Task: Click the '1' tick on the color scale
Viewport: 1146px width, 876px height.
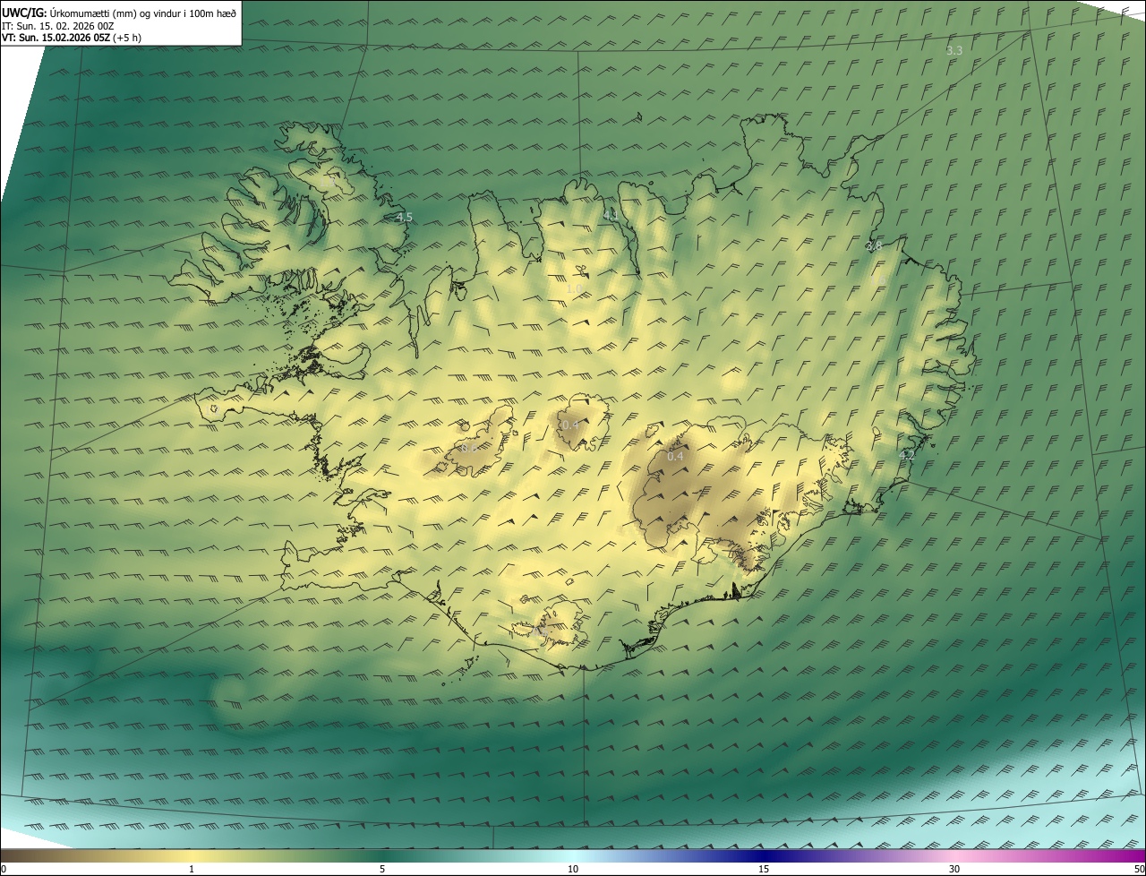Action: pyautogui.click(x=192, y=869)
